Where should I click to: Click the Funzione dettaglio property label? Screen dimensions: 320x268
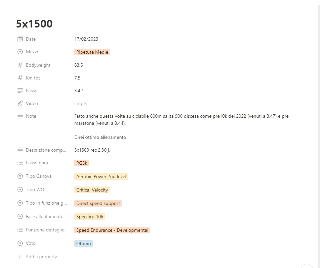click(x=45, y=230)
